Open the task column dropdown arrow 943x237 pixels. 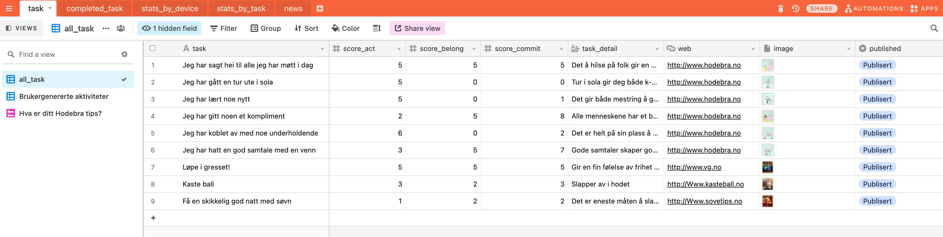(322, 49)
